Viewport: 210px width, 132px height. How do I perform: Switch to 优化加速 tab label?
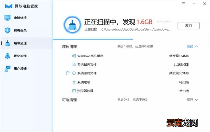pos(20,56)
